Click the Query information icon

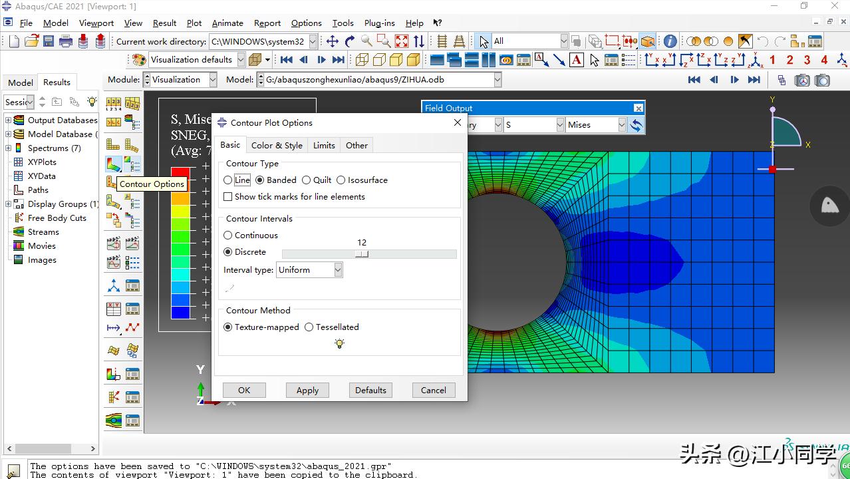point(670,41)
